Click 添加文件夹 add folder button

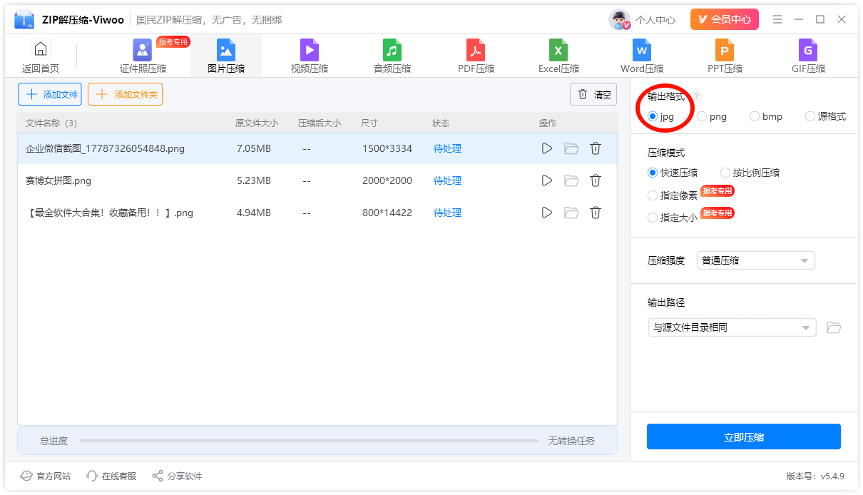(x=125, y=94)
